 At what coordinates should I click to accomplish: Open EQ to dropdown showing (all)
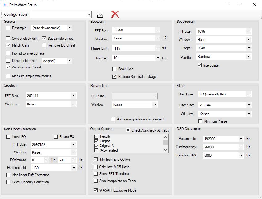tap(67, 160)
